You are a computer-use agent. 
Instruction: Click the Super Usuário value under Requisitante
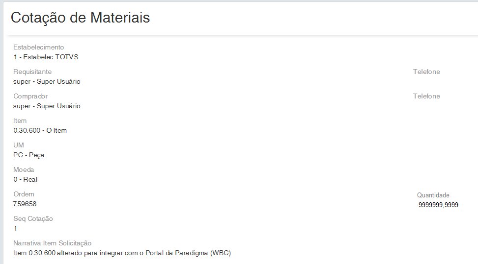(47, 81)
